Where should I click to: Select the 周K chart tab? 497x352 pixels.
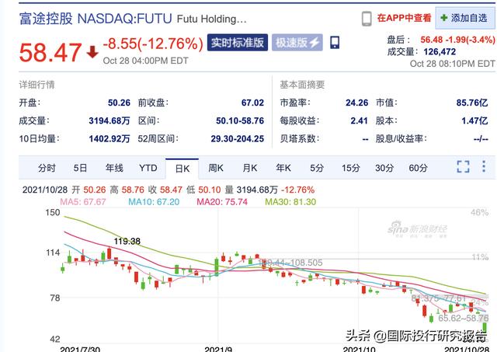coord(216,168)
